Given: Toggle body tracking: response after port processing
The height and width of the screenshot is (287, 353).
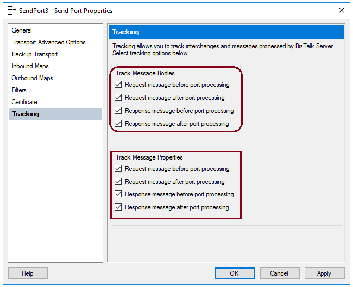Looking at the screenshot, I should pyautogui.click(x=118, y=124).
